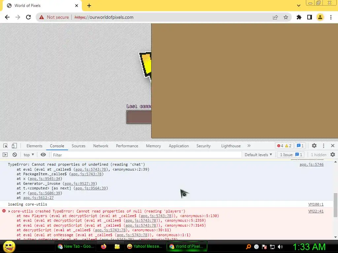This screenshot has height=253, width=338.
Task: Open the Performance panel
Action: pyautogui.click(x=127, y=146)
